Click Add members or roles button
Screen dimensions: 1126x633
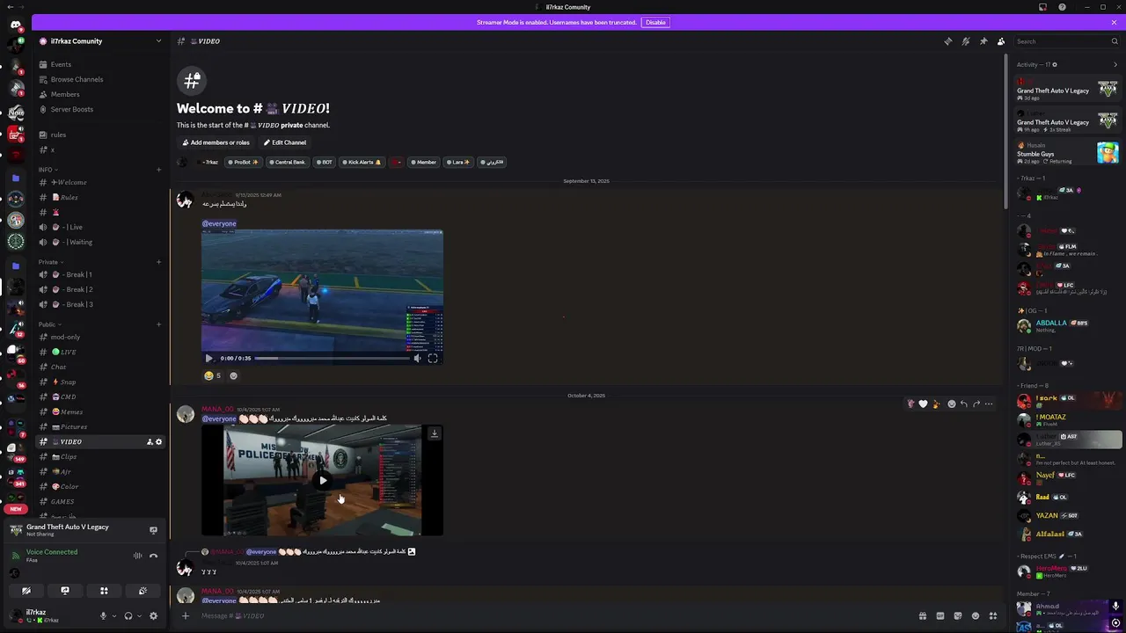(x=216, y=142)
